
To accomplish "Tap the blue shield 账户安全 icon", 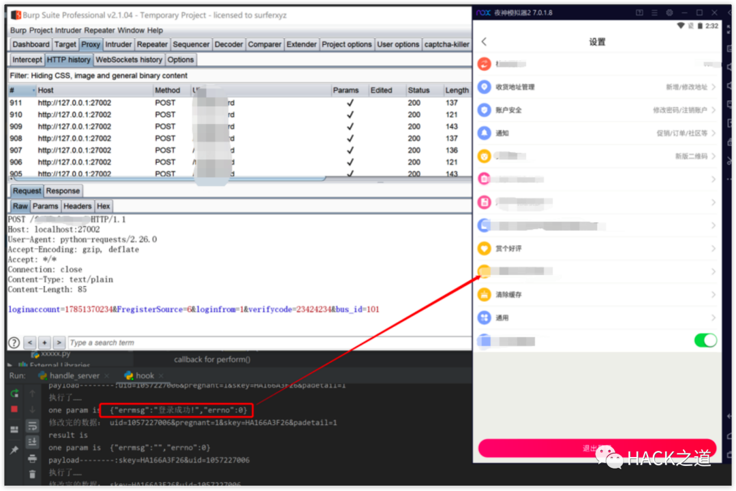I will coord(485,110).
